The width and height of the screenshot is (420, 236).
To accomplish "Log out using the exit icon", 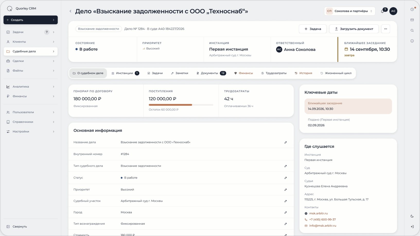I will pyautogui.click(x=412, y=227).
